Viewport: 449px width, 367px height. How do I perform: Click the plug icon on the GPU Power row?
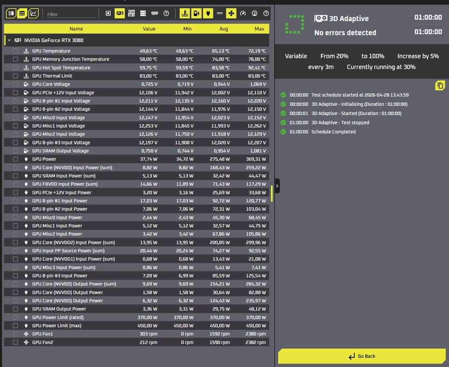[26, 159]
